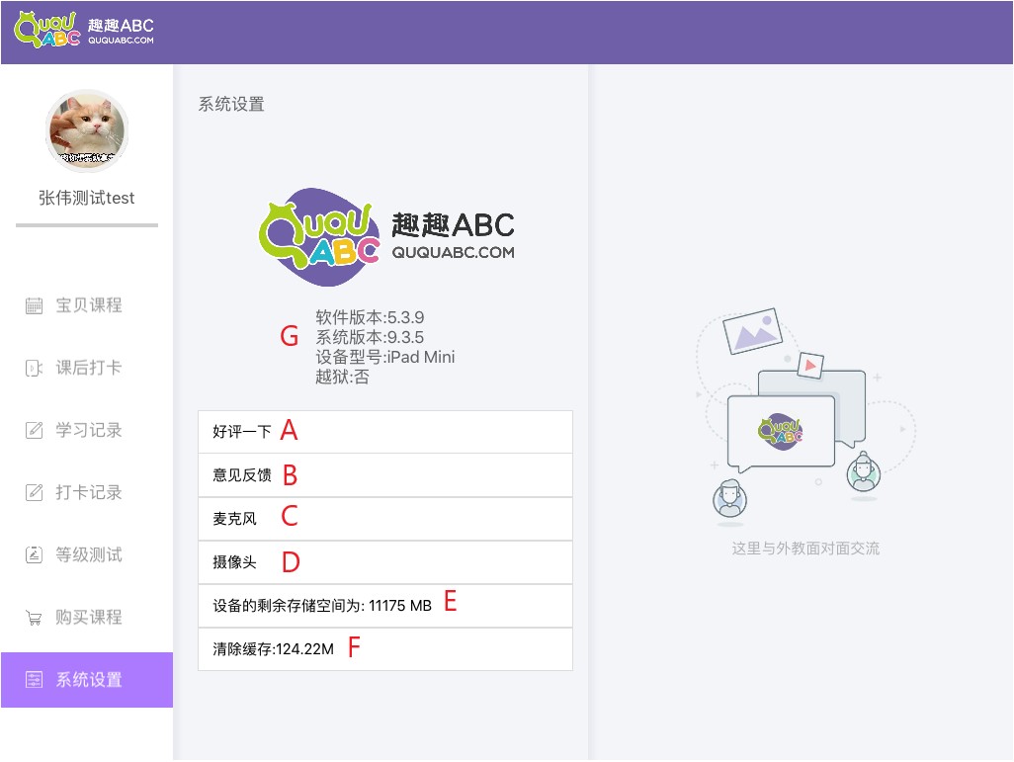
Task: Tap the 好评一下 row
Action: coord(384,432)
